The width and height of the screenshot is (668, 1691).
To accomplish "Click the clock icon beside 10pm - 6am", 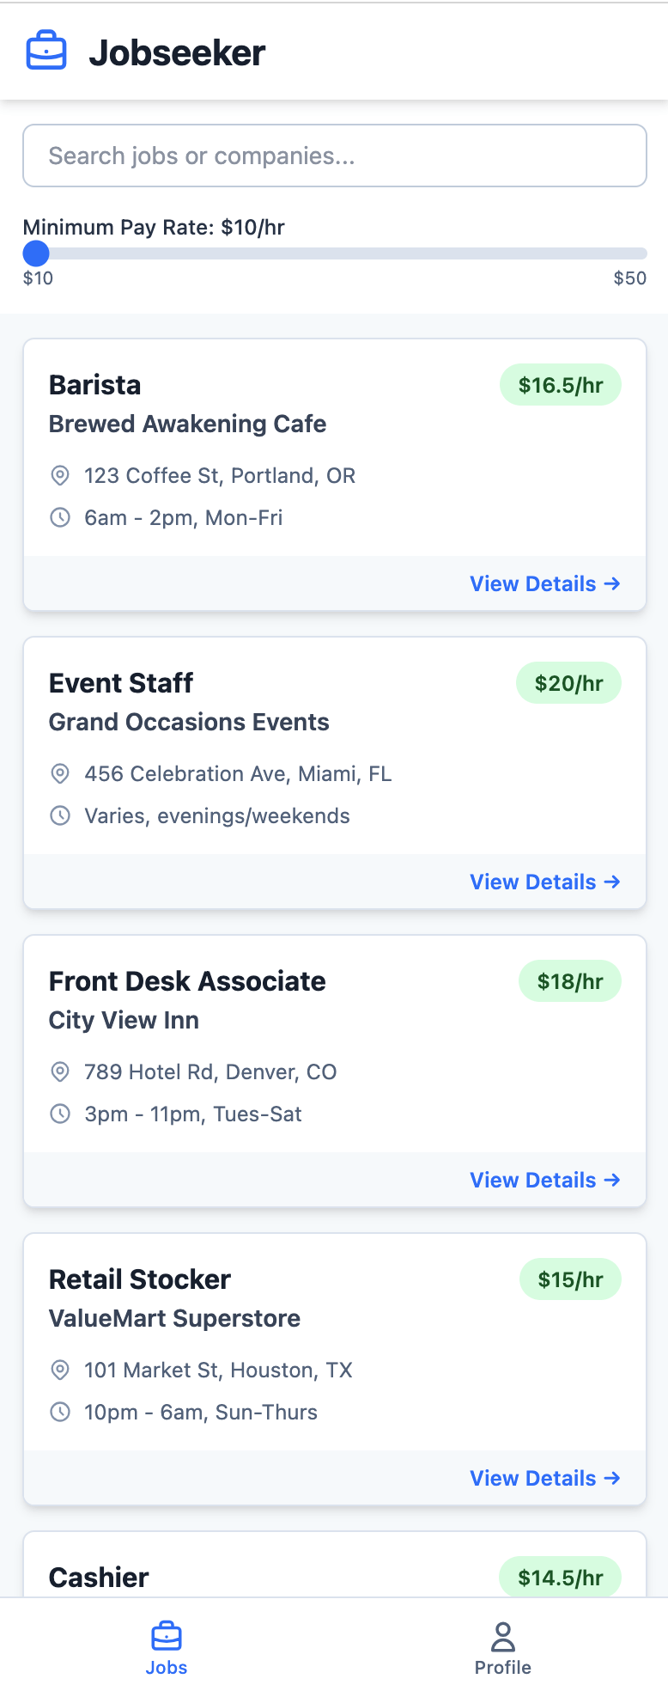I will 60,1412.
